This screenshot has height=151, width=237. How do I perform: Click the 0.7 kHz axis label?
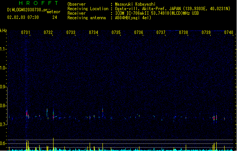[x=3, y=125]
